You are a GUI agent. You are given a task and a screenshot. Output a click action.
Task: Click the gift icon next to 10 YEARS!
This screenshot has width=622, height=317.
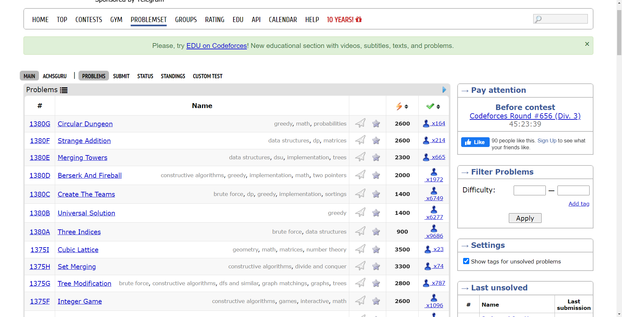[x=359, y=19]
